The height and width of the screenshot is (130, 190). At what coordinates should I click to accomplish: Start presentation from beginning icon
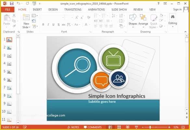click(34, 4)
